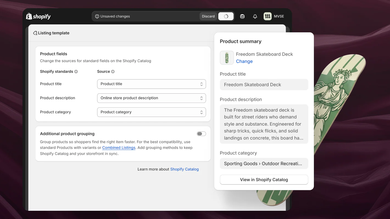Open the Product category source dropdown
Screen dimensions: 390x219
151,112
